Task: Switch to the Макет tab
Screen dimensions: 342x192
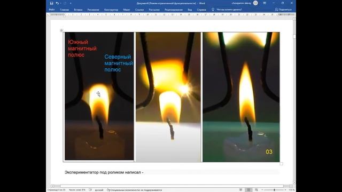Action: point(127,10)
